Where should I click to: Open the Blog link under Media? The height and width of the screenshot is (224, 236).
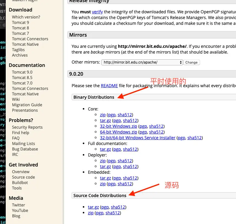pos(16,216)
